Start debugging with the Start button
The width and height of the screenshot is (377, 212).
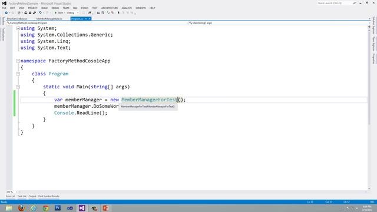(59, 13)
